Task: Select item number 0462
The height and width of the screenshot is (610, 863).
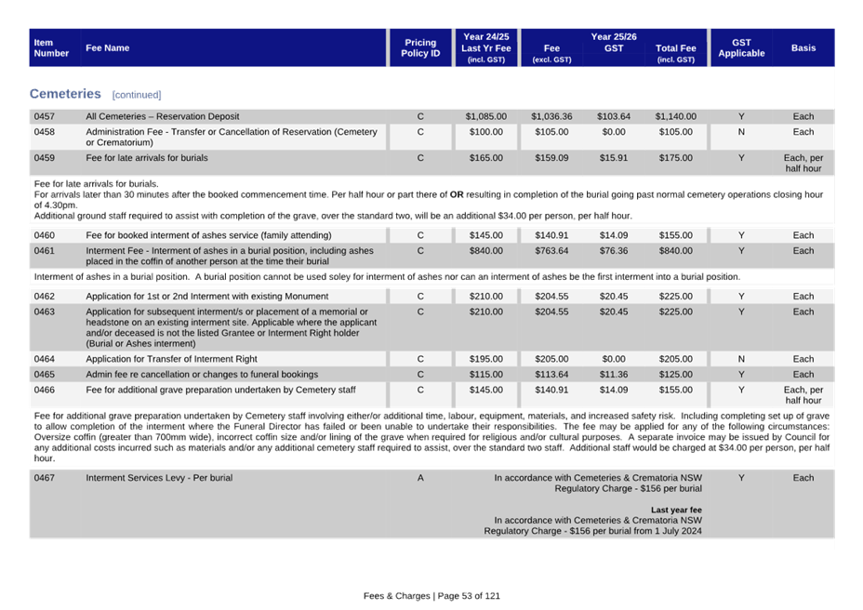Action: click(x=44, y=297)
